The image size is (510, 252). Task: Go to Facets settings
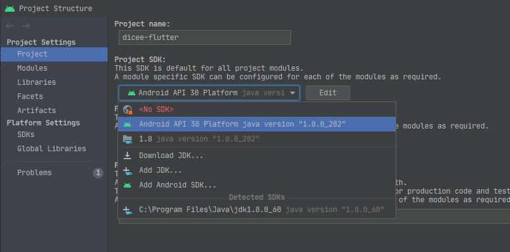pyautogui.click(x=30, y=96)
